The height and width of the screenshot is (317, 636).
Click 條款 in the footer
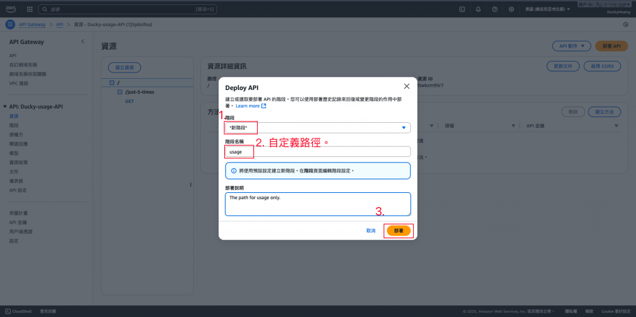589,311
